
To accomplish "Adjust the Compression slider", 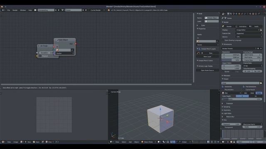I will 242,99.
